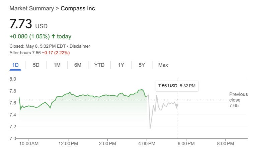Open the 1M chart range
The image size is (257, 151).
(57, 65)
